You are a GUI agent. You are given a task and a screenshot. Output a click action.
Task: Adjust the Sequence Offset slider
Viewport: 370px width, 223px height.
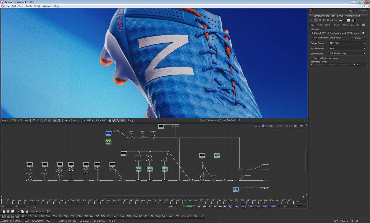coord(333,64)
